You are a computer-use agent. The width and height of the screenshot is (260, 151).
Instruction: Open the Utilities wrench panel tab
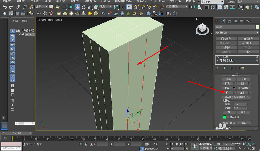tap(248, 21)
